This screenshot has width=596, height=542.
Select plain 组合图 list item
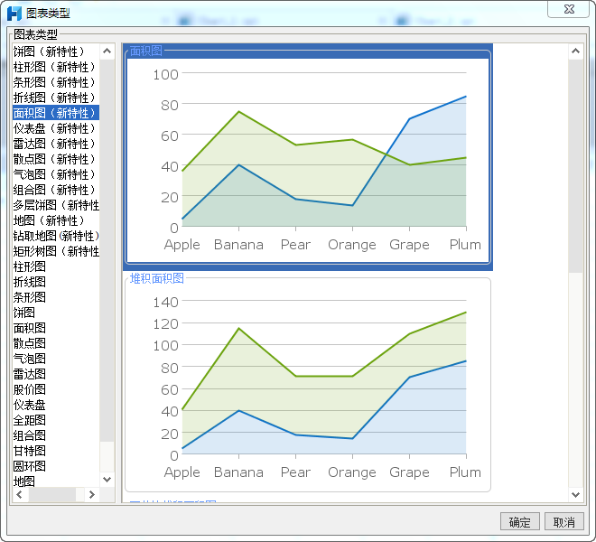56,435
